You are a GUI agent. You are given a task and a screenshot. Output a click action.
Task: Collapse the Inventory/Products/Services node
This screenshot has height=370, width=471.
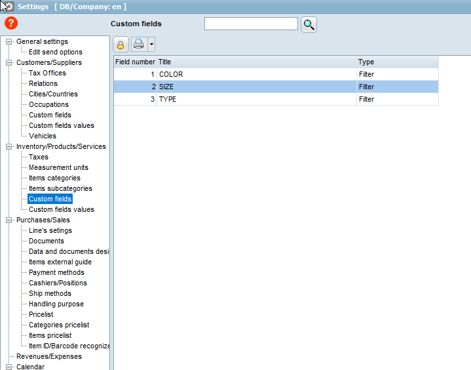pos(9,146)
